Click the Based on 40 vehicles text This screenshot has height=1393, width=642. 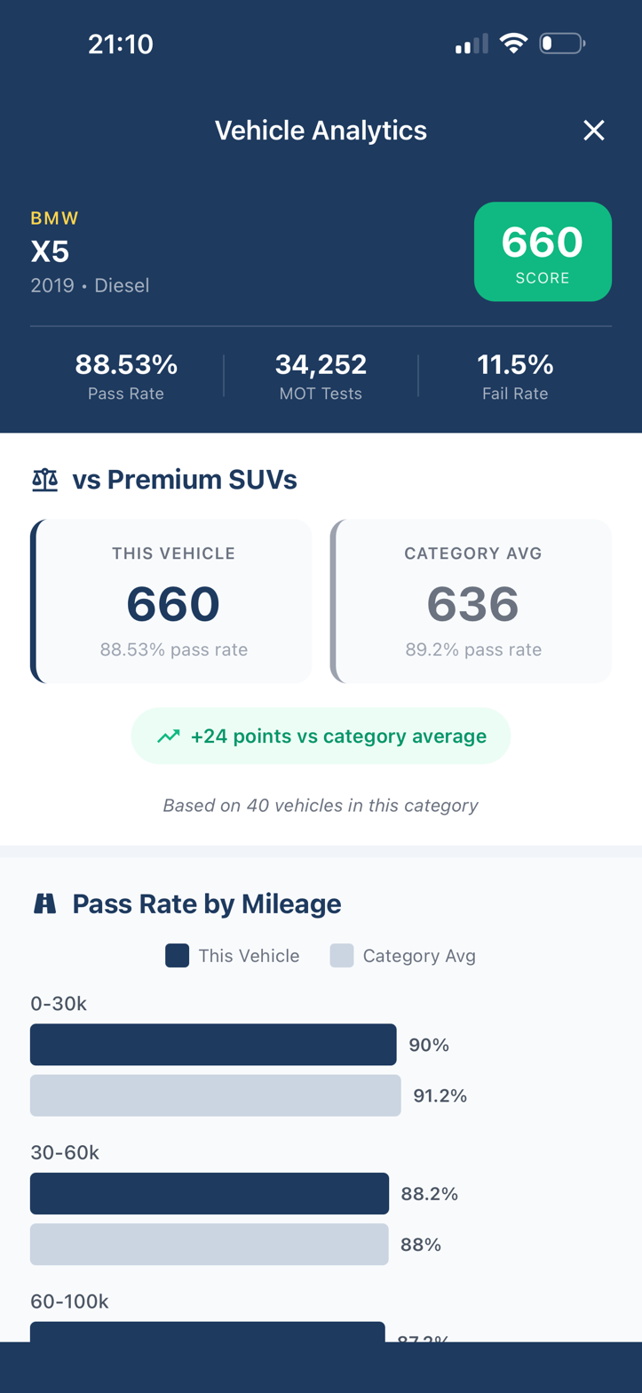pyautogui.click(x=321, y=805)
